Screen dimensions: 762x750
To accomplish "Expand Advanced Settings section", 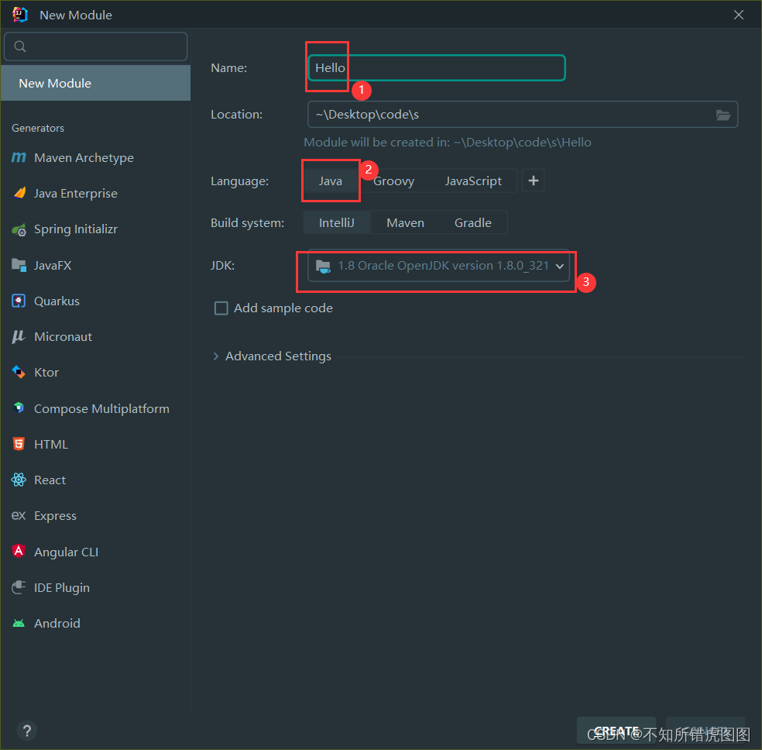I will [x=216, y=356].
